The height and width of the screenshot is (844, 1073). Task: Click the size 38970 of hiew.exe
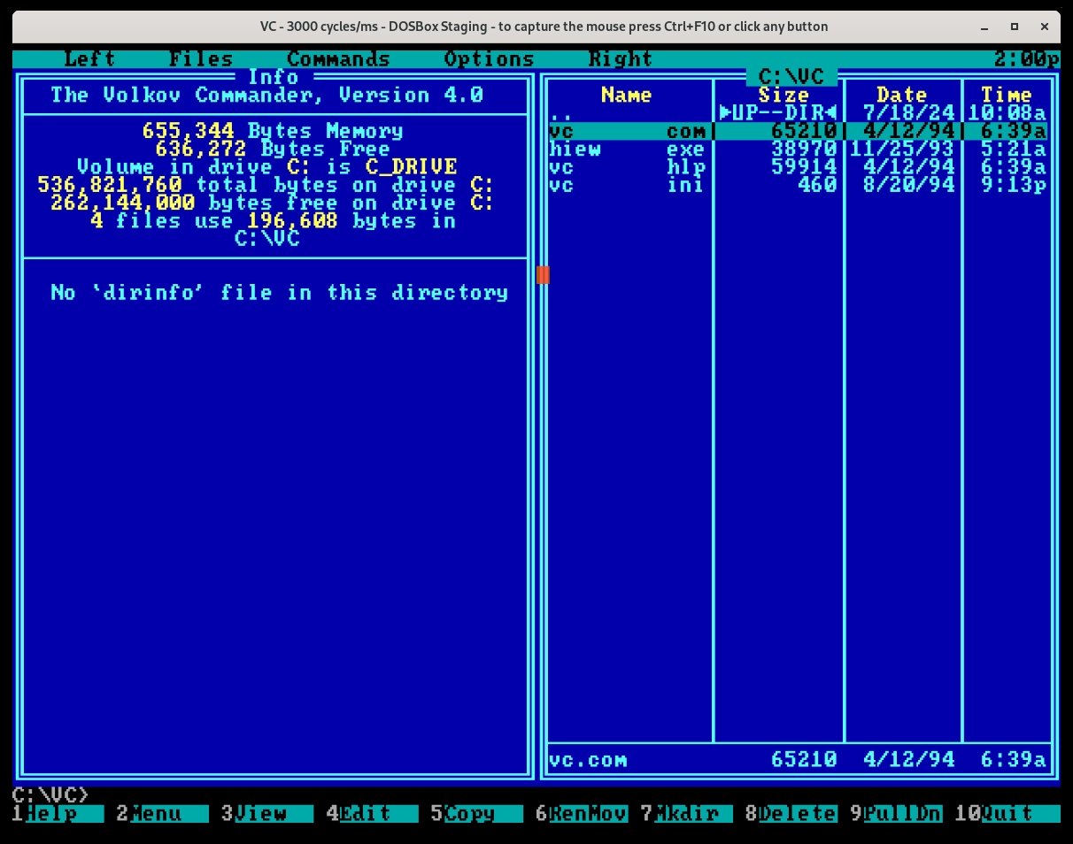coord(804,149)
